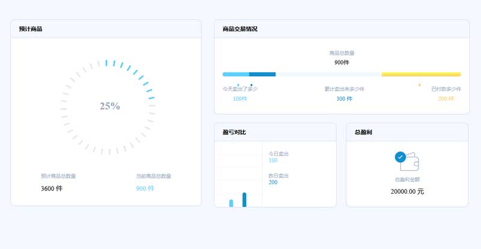
Task: Click the 累计卖出来多少件 label
Action: pos(344,89)
